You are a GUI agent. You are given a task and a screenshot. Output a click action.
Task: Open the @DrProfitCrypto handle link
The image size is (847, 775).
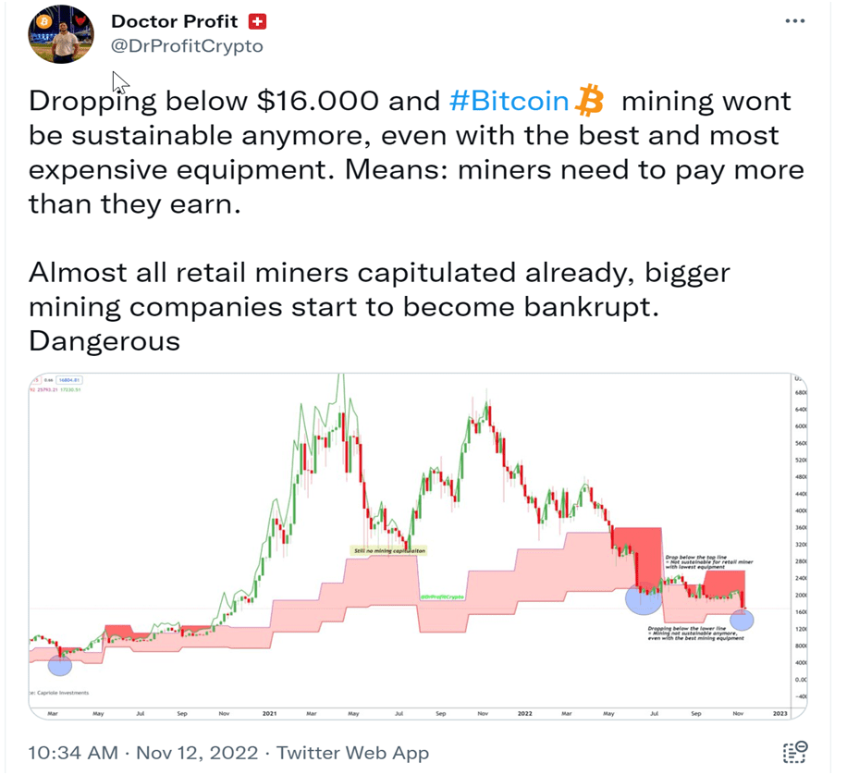coord(187,45)
